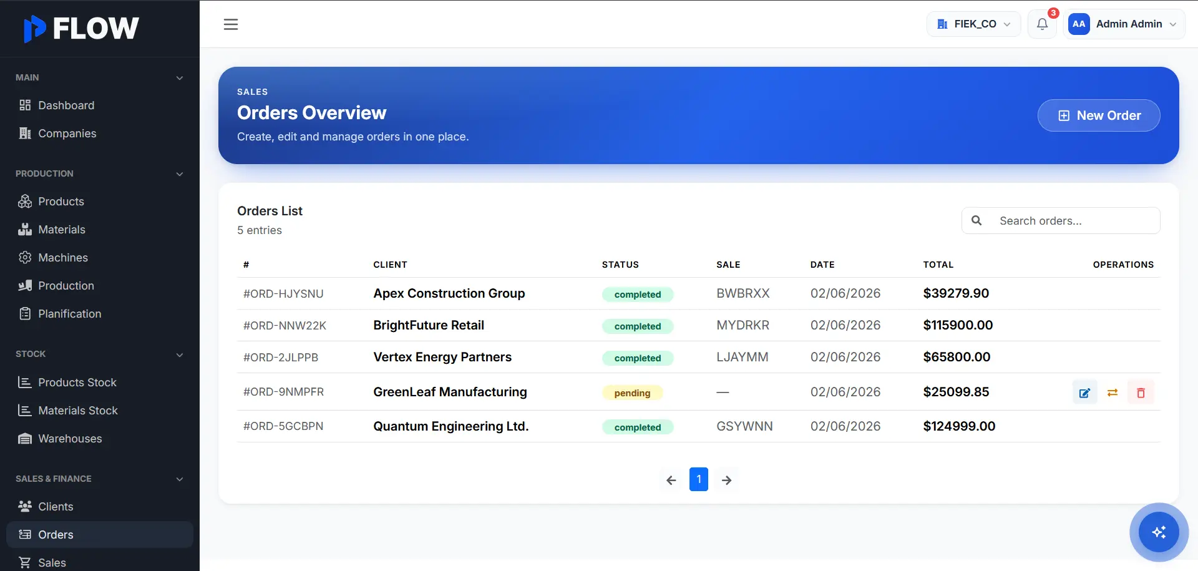
Task: Open the FIEK_CO company dropdown
Action: coord(973,24)
